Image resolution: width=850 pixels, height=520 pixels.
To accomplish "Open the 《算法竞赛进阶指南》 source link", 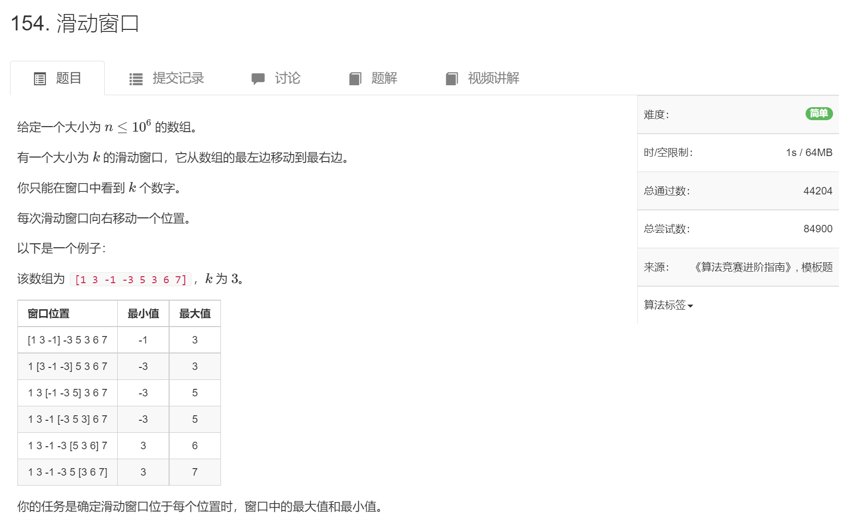I will (743, 267).
